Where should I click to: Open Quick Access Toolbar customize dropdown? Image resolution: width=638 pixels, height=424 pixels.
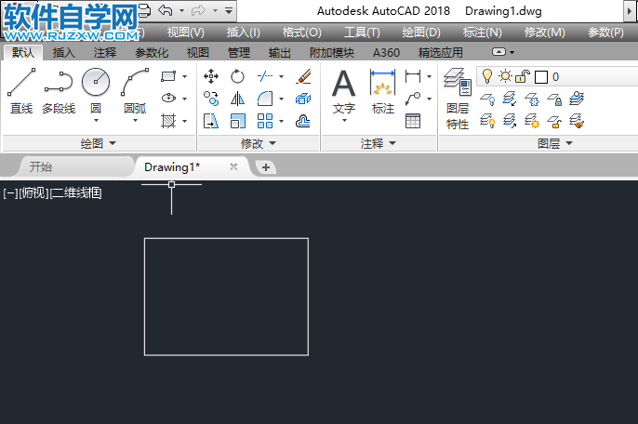tap(229, 11)
